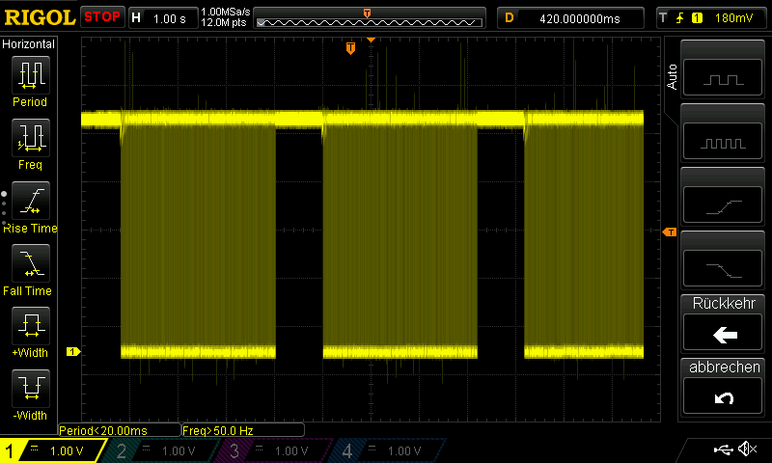Click the yellow channel 1 ground marker
Image resolution: width=772 pixels, height=463 pixels.
point(73,351)
